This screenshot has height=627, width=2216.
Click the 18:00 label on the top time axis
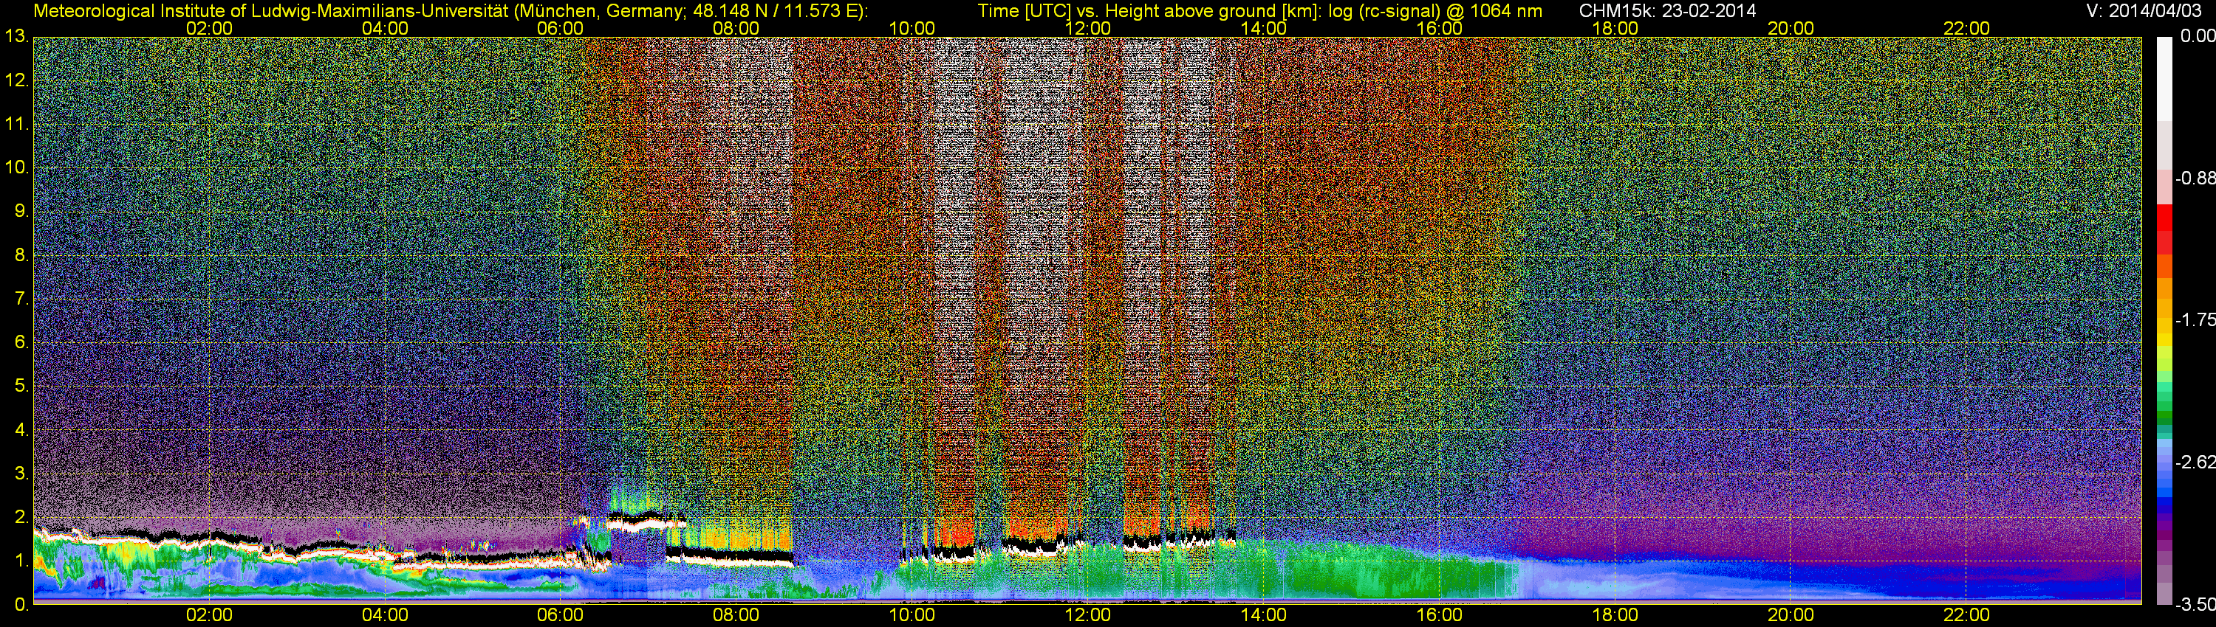(x=1615, y=28)
